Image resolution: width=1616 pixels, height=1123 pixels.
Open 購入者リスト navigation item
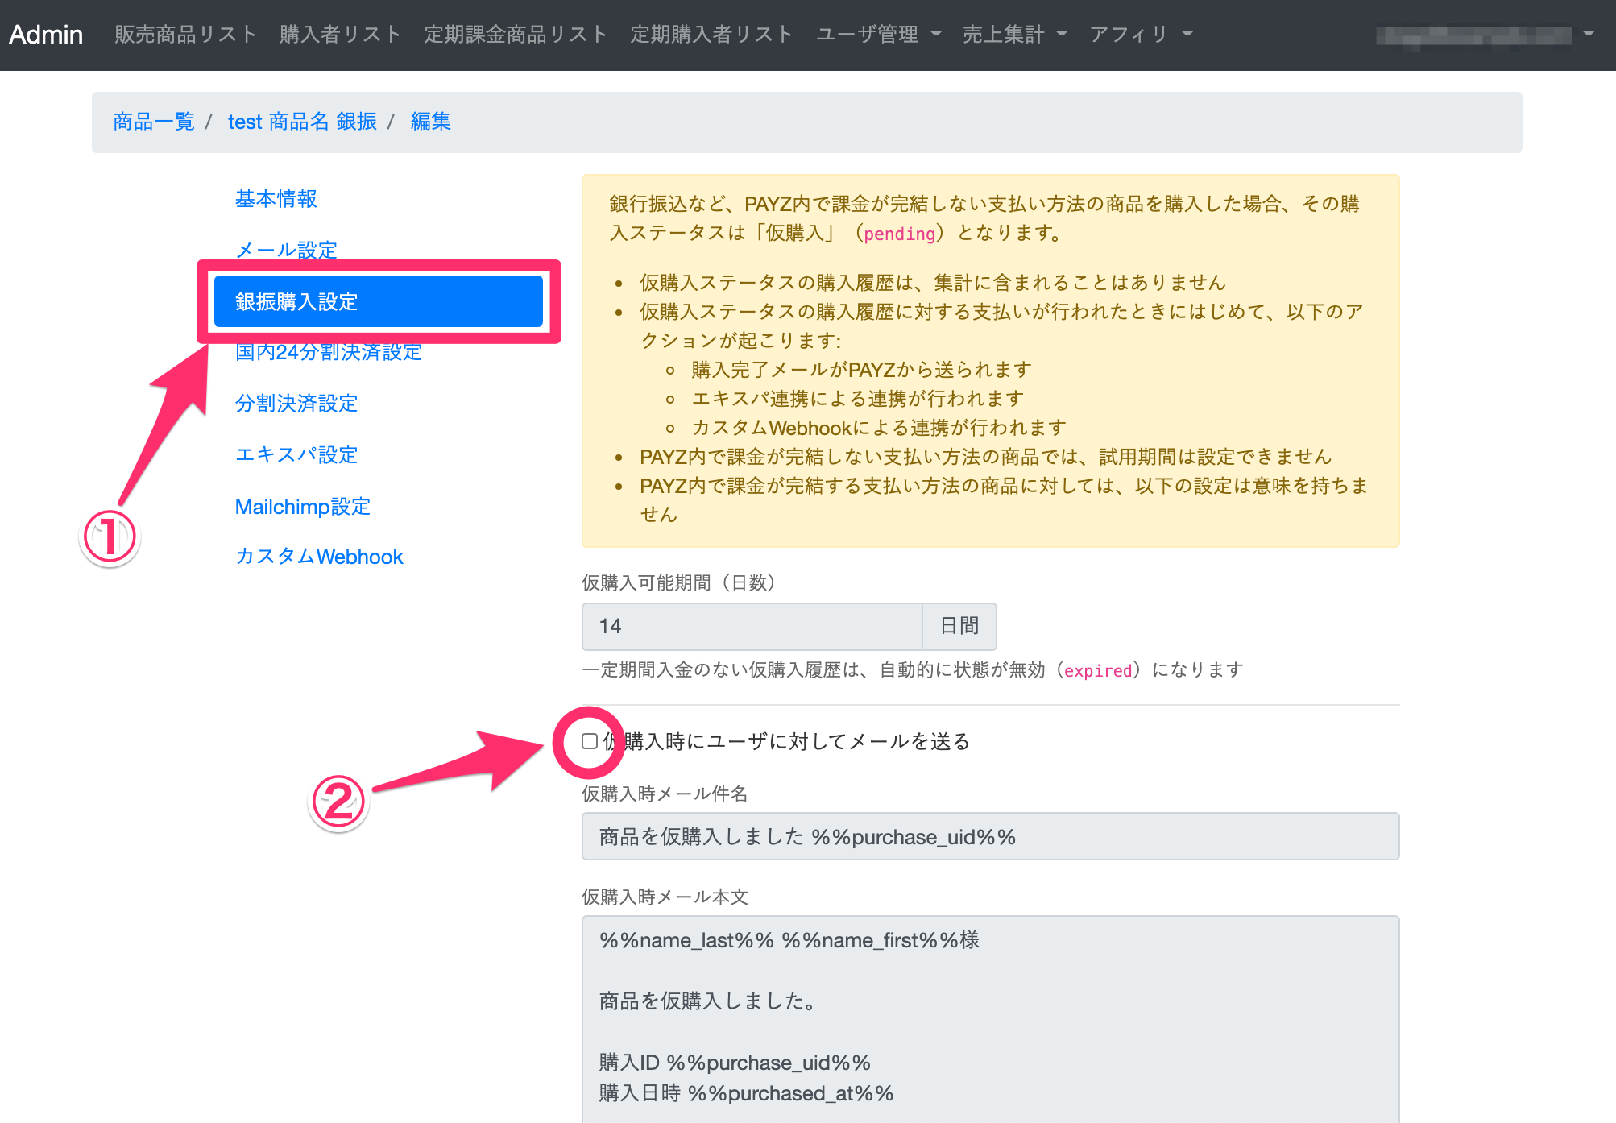(340, 35)
